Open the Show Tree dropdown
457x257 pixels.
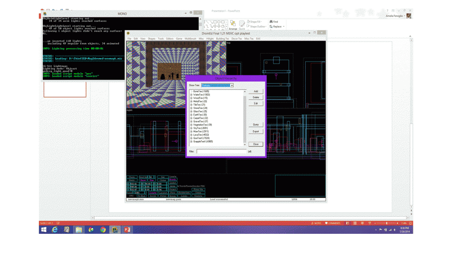232,85
